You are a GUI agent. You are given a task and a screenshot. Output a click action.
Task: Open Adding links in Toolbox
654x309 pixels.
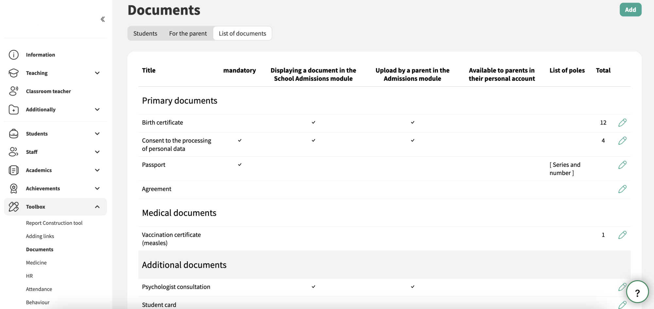[x=40, y=236]
